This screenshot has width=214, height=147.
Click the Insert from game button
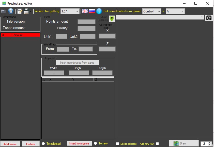point(79,143)
